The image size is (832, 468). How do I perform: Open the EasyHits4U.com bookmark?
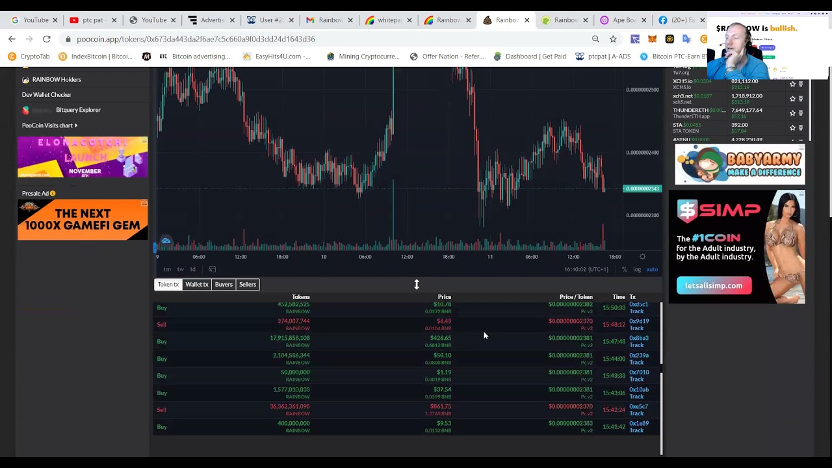[x=276, y=57]
